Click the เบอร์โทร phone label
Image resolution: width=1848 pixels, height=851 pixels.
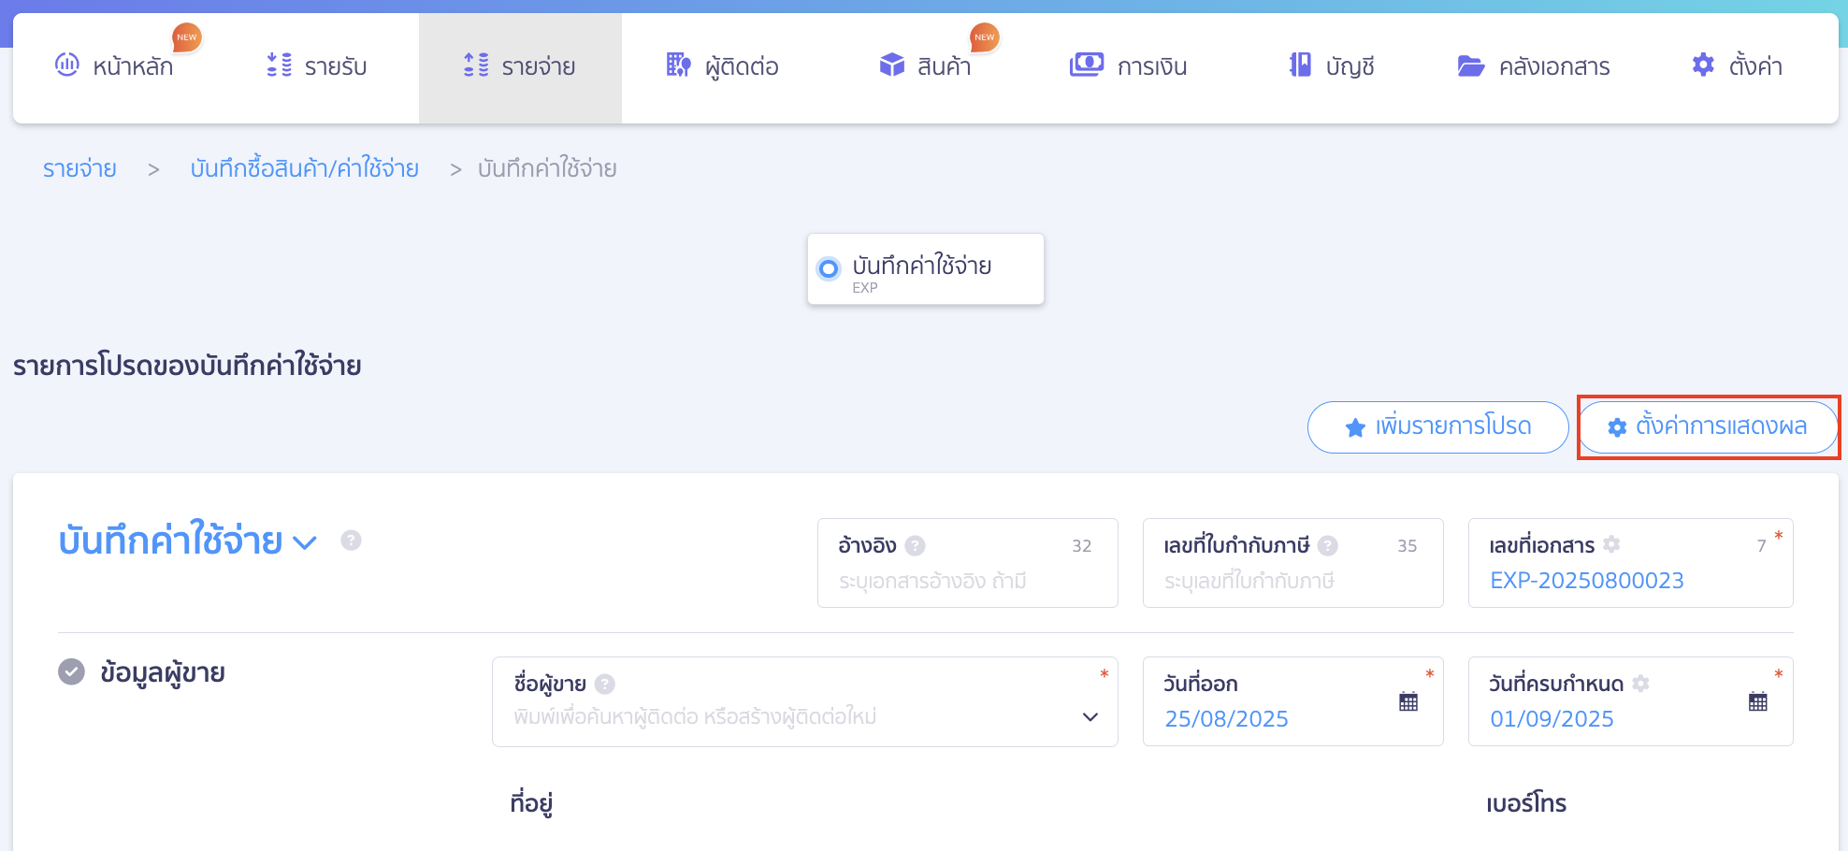coord(1526,803)
